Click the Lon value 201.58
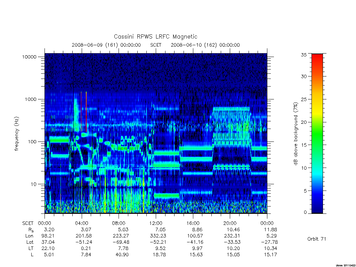 coord(83,236)
